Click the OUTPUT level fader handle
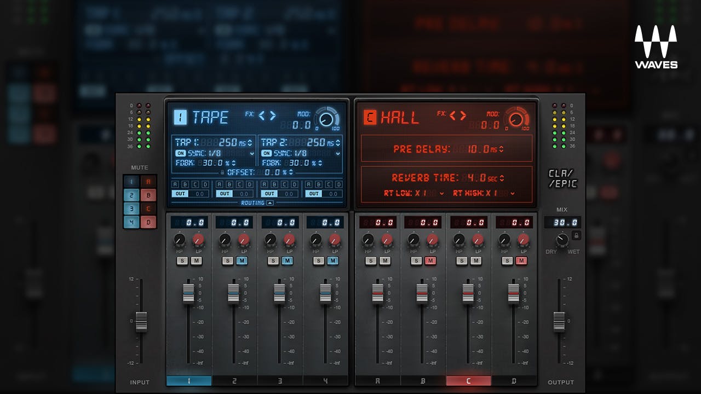The height and width of the screenshot is (394, 701). click(x=559, y=322)
